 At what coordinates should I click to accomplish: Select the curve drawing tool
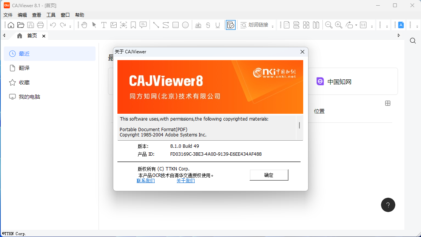click(166, 25)
